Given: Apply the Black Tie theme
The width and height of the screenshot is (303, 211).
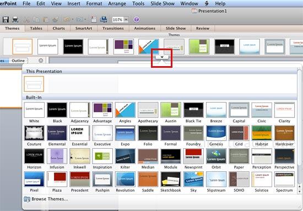Looking at the screenshot, I should [x=193, y=110].
